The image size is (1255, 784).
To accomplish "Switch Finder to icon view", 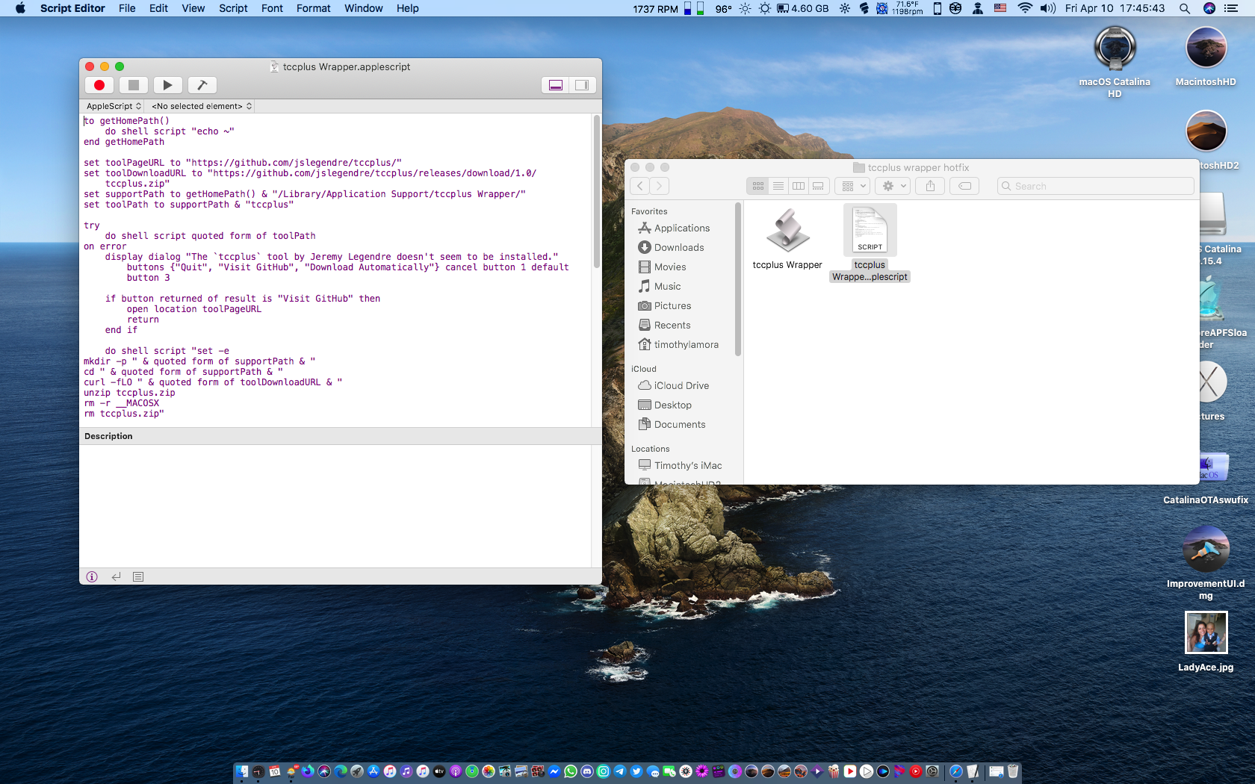I will [x=758, y=186].
